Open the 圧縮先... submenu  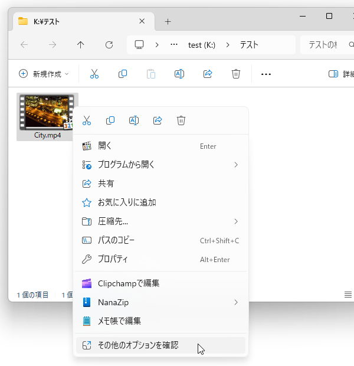161,221
